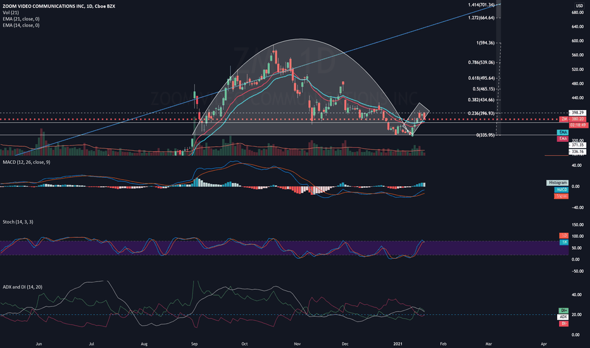The image size is (590, 348).
Task: Click the red DI- scale label
Action: tap(563, 323)
